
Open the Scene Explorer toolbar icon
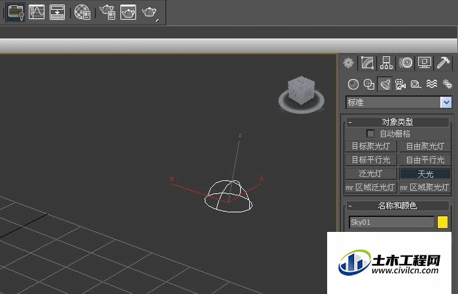point(16,12)
